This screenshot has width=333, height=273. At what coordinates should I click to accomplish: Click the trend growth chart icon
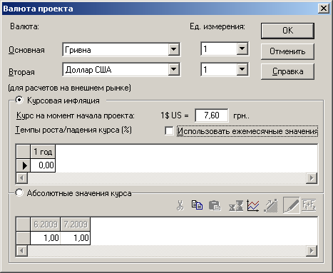271,205
